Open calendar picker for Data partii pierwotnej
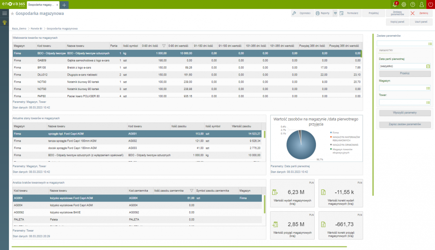Image resolution: width=435 pixels, height=250 pixels. tap(428, 66)
